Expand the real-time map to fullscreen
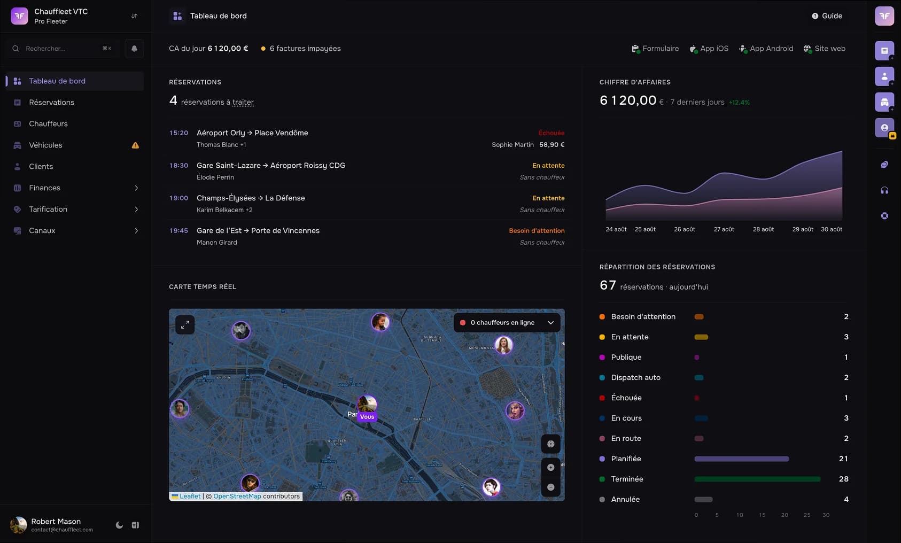The image size is (901, 543). (185, 324)
